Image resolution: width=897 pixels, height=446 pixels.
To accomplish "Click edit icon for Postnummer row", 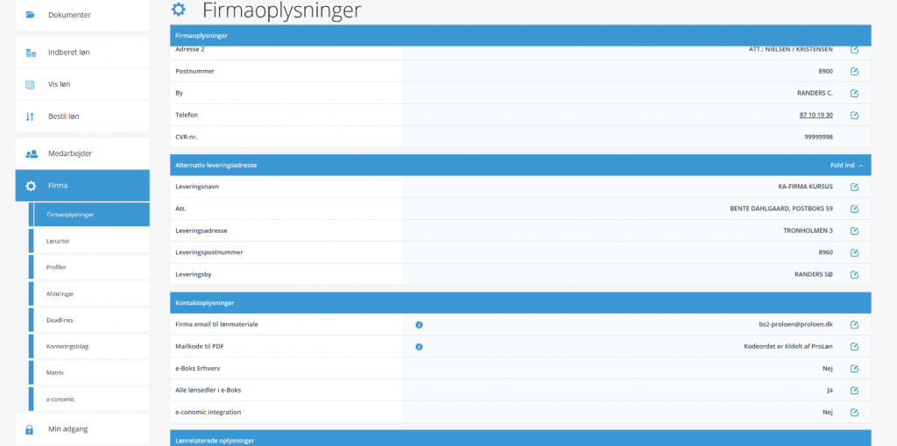I will pos(854,71).
